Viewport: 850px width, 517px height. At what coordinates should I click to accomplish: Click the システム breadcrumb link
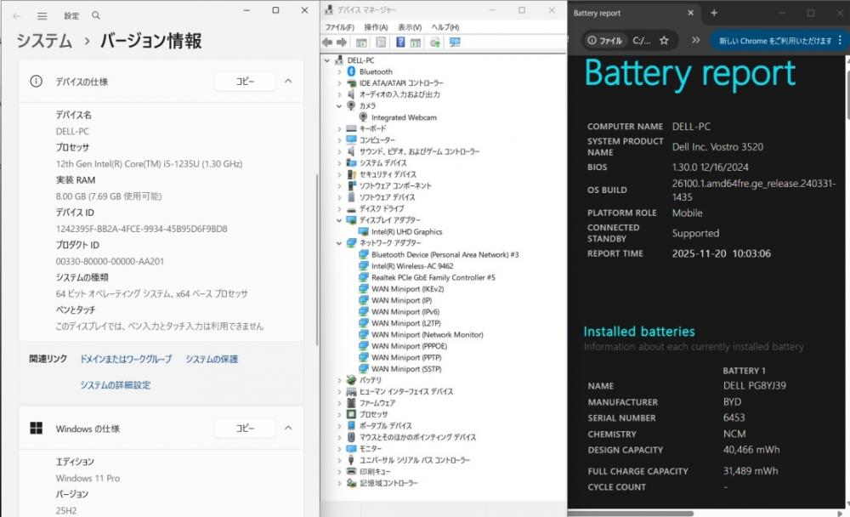[44, 41]
